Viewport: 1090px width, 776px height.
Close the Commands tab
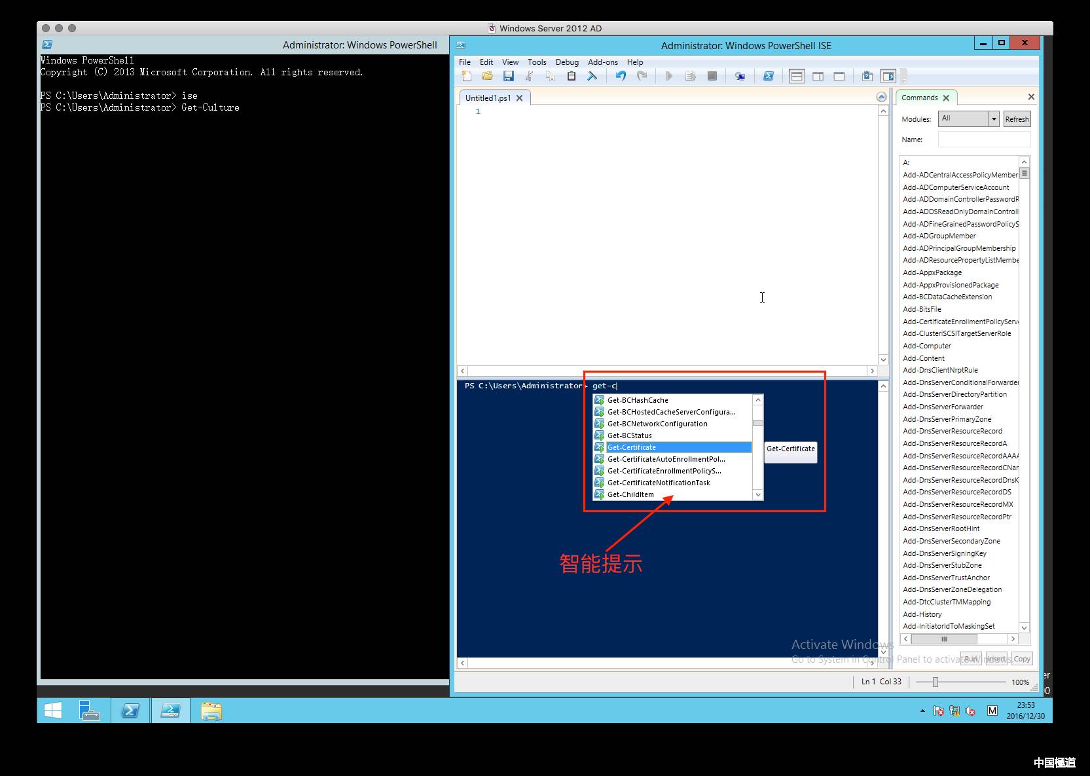tap(946, 98)
